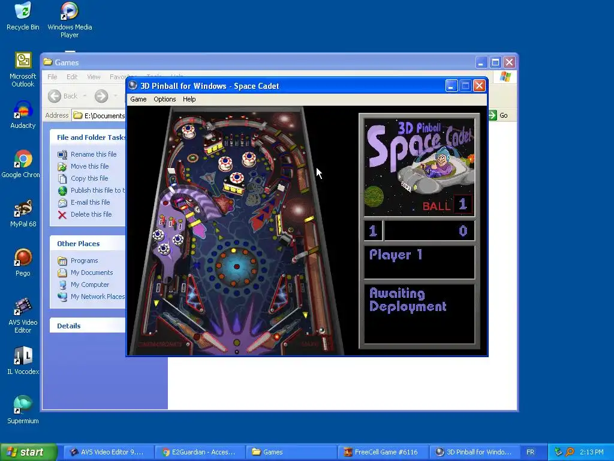
Task: Expand the Details panel header
Action: point(88,326)
